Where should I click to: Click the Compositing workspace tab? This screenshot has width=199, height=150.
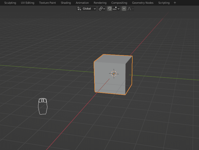[119, 3]
